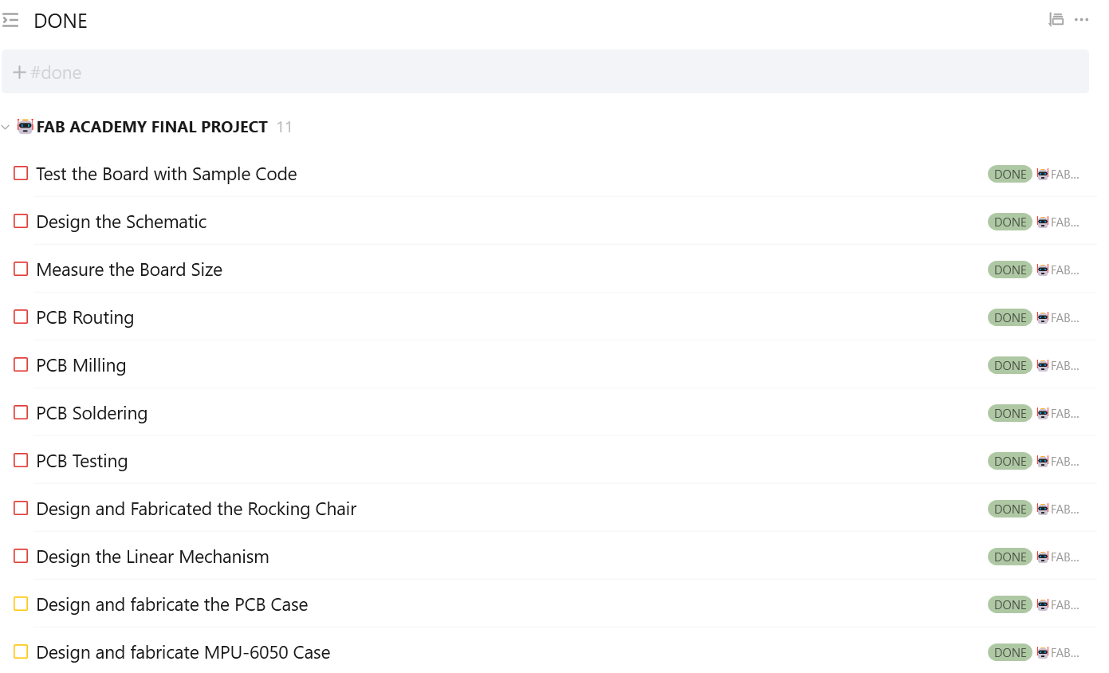Click the DONE tag on PCB Soldering

pos(1009,414)
